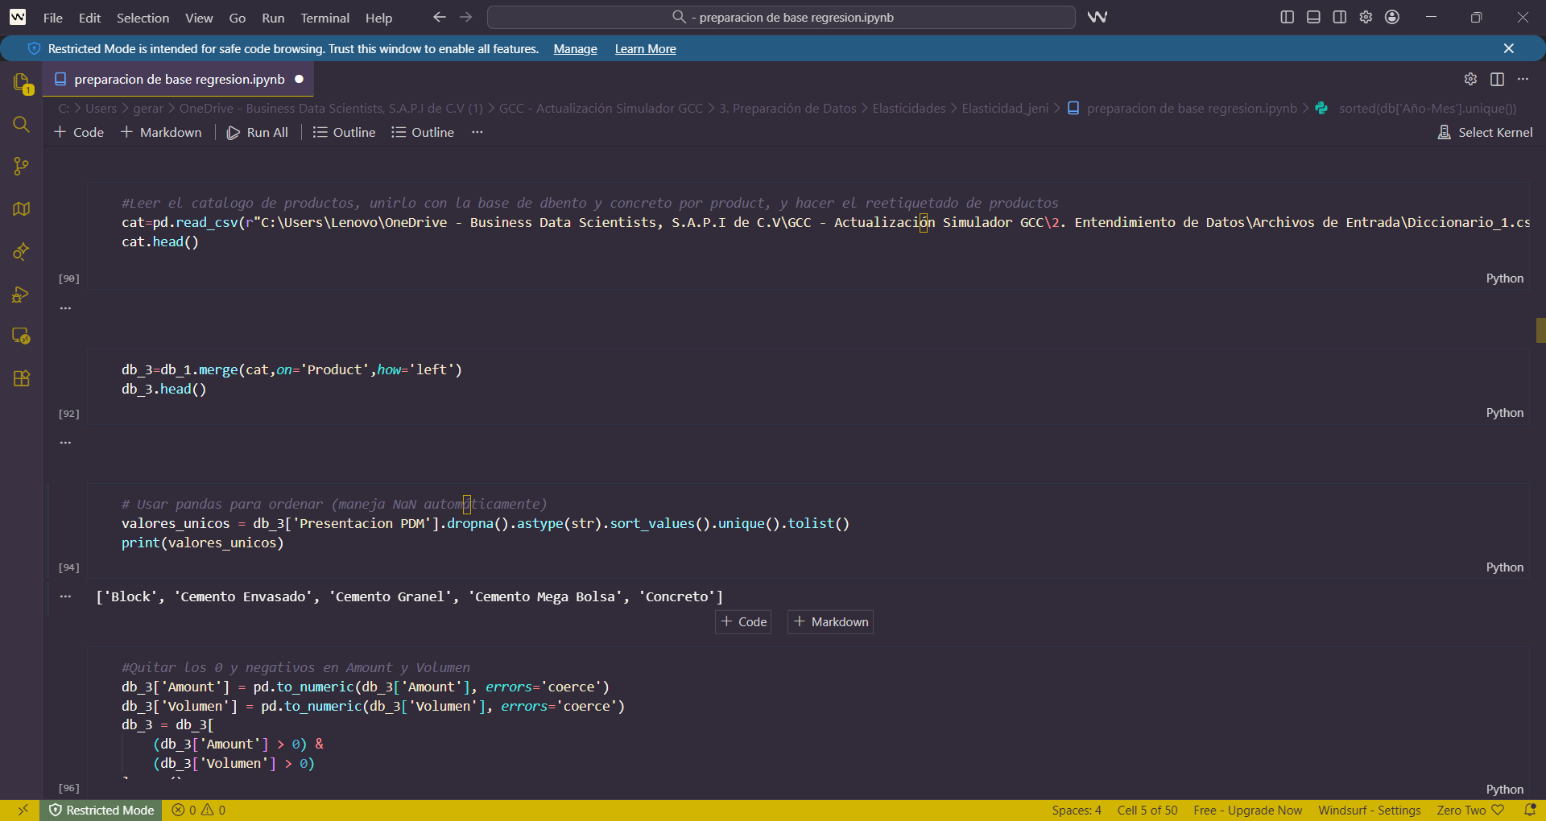Open notebook toolbar more actions menu
Image resolution: width=1546 pixels, height=821 pixels.
coord(477,132)
